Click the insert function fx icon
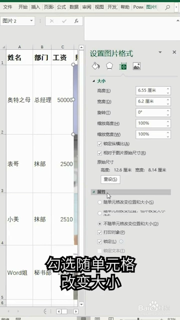The height and width of the screenshot is (320, 180). pyautogui.click(x=76, y=21)
